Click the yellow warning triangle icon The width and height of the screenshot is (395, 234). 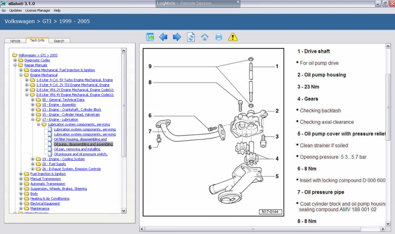coord(233,37)
